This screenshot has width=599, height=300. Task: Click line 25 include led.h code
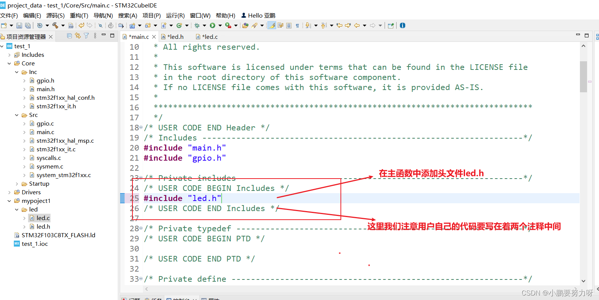tap(183, 198)
